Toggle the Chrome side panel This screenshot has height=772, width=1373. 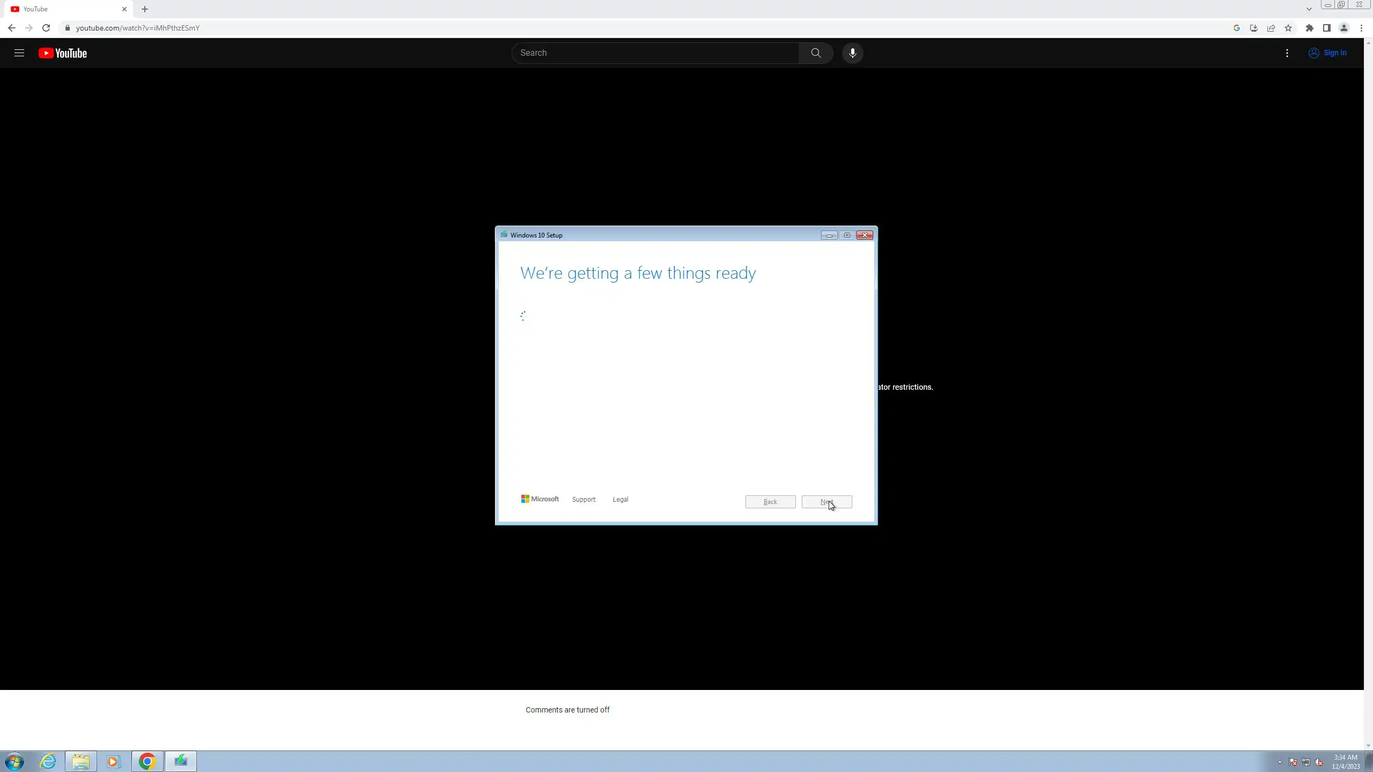(x=1327, y=28)
